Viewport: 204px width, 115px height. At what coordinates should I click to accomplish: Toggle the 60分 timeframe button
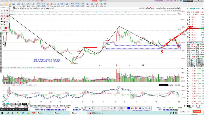(x=37, y=9)
